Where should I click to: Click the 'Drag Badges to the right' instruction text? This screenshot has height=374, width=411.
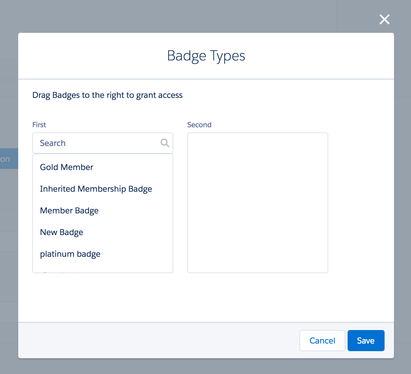pyautogui.click(x=107, y=95)
